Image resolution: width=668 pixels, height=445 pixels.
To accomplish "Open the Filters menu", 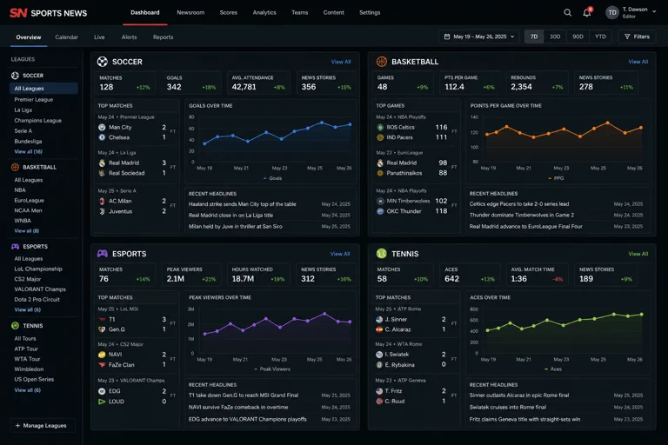I will 637,37.
